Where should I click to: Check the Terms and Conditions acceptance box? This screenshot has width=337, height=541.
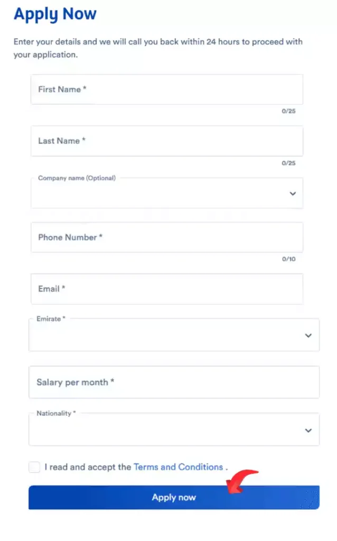pyautogui.click(x=34, y=467)
